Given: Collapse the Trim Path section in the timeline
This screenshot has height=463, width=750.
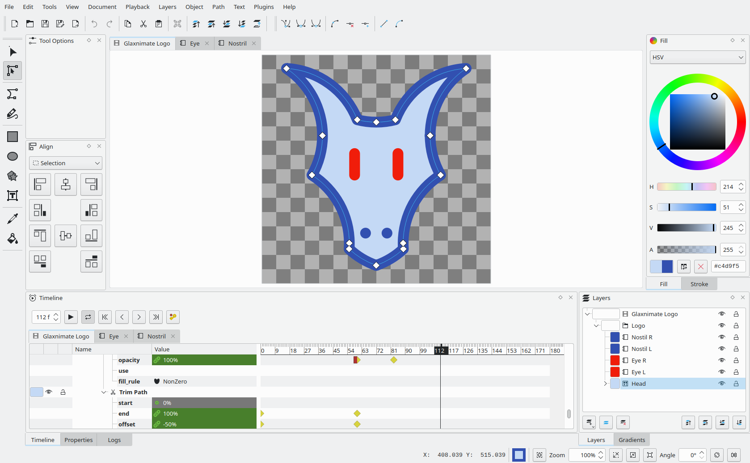Looking at the screenshot, I should (104, 392).
